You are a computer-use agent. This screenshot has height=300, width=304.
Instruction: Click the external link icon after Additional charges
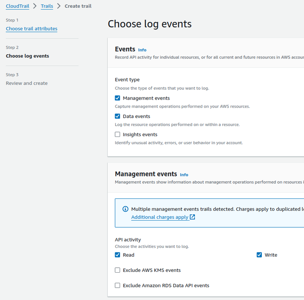pyautogui.click(x=192, y=217)
